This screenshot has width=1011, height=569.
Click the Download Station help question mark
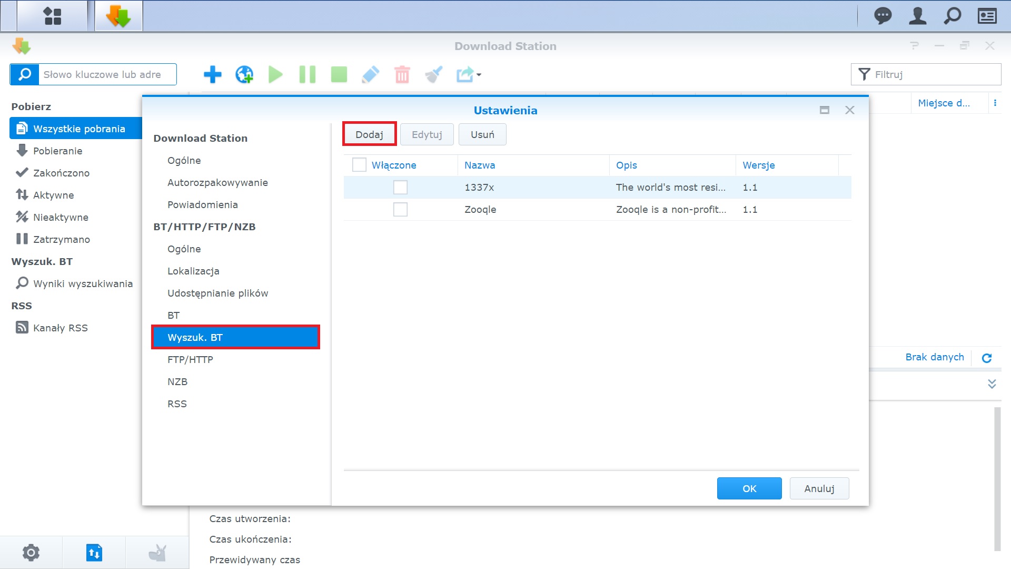click(x=915, y=46)
